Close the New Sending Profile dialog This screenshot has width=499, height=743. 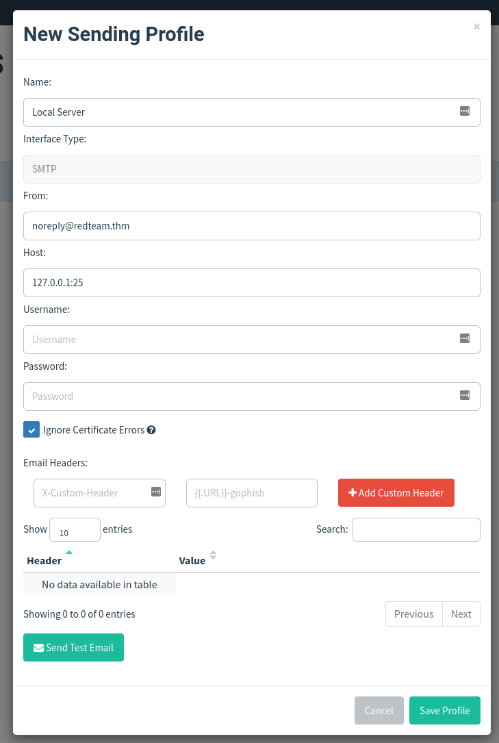pos(476,27)
